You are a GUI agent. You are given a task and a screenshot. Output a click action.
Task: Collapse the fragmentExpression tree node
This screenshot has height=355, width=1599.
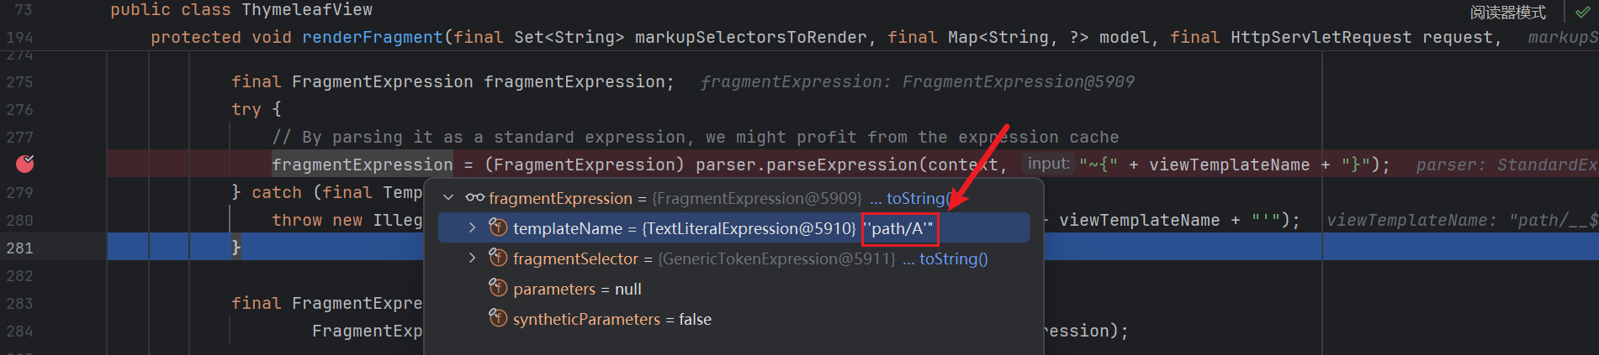[x=448, y=198]
